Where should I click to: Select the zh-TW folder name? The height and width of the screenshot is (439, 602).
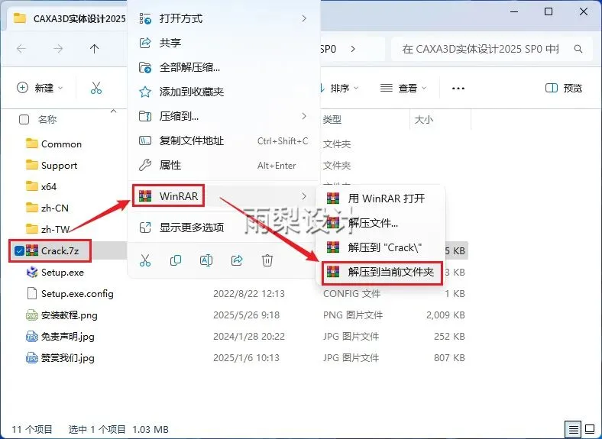[55, 230]
